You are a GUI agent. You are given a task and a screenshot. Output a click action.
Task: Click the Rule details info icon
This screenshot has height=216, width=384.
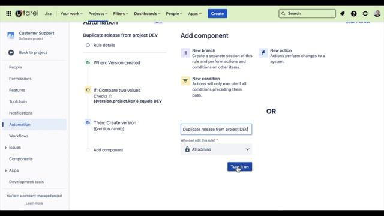[88, 45]
